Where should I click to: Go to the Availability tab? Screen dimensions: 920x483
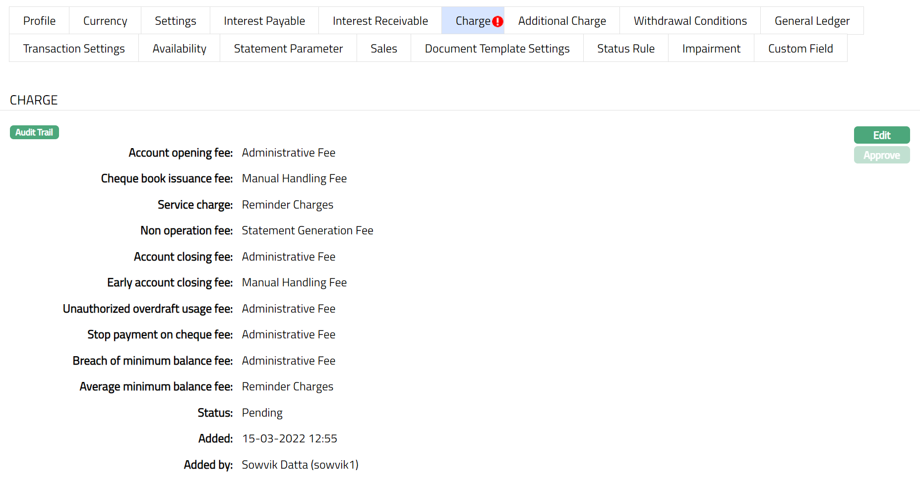pos(180,49)
